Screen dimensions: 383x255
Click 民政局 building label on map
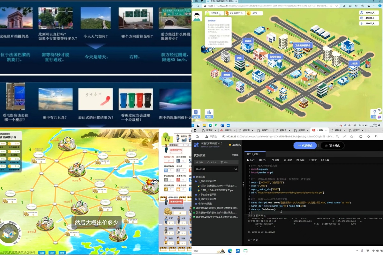pos(248,41)
